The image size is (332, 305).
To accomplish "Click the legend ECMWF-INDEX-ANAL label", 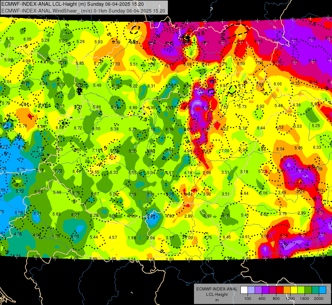I will 217,289.
